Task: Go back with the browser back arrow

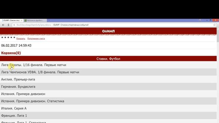Action: [x=3, y=25]
